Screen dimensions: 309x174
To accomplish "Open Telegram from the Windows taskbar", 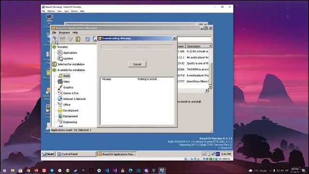I will coord(52,171).
